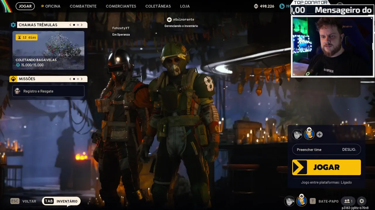Click the character portrait on Registro e Resgate
375x210 pixels.
[18, 91]
